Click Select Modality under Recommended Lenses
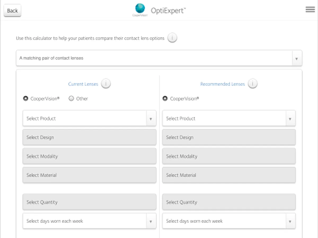 point(229,156)
